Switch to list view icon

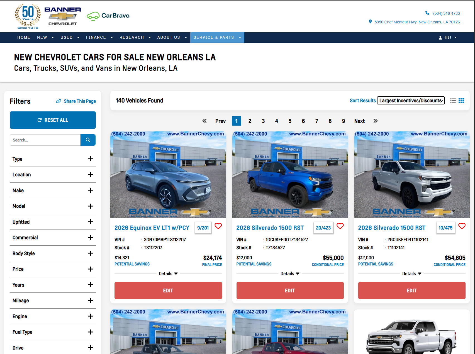[x=453, y=101]
